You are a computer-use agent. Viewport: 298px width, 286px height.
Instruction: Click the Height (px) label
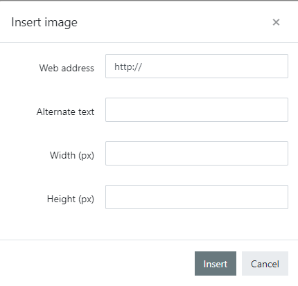pyautogui.click(x=71, y=199)
